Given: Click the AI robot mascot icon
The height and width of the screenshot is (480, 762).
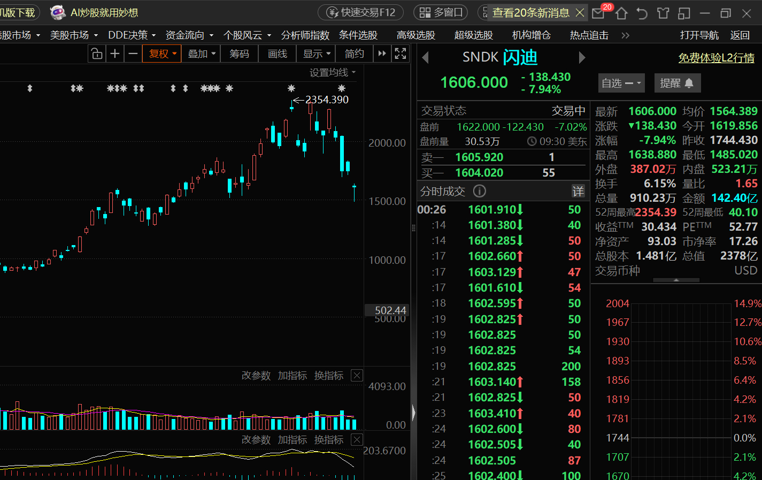Looking at the screenshot, I should tap(58, 12).
